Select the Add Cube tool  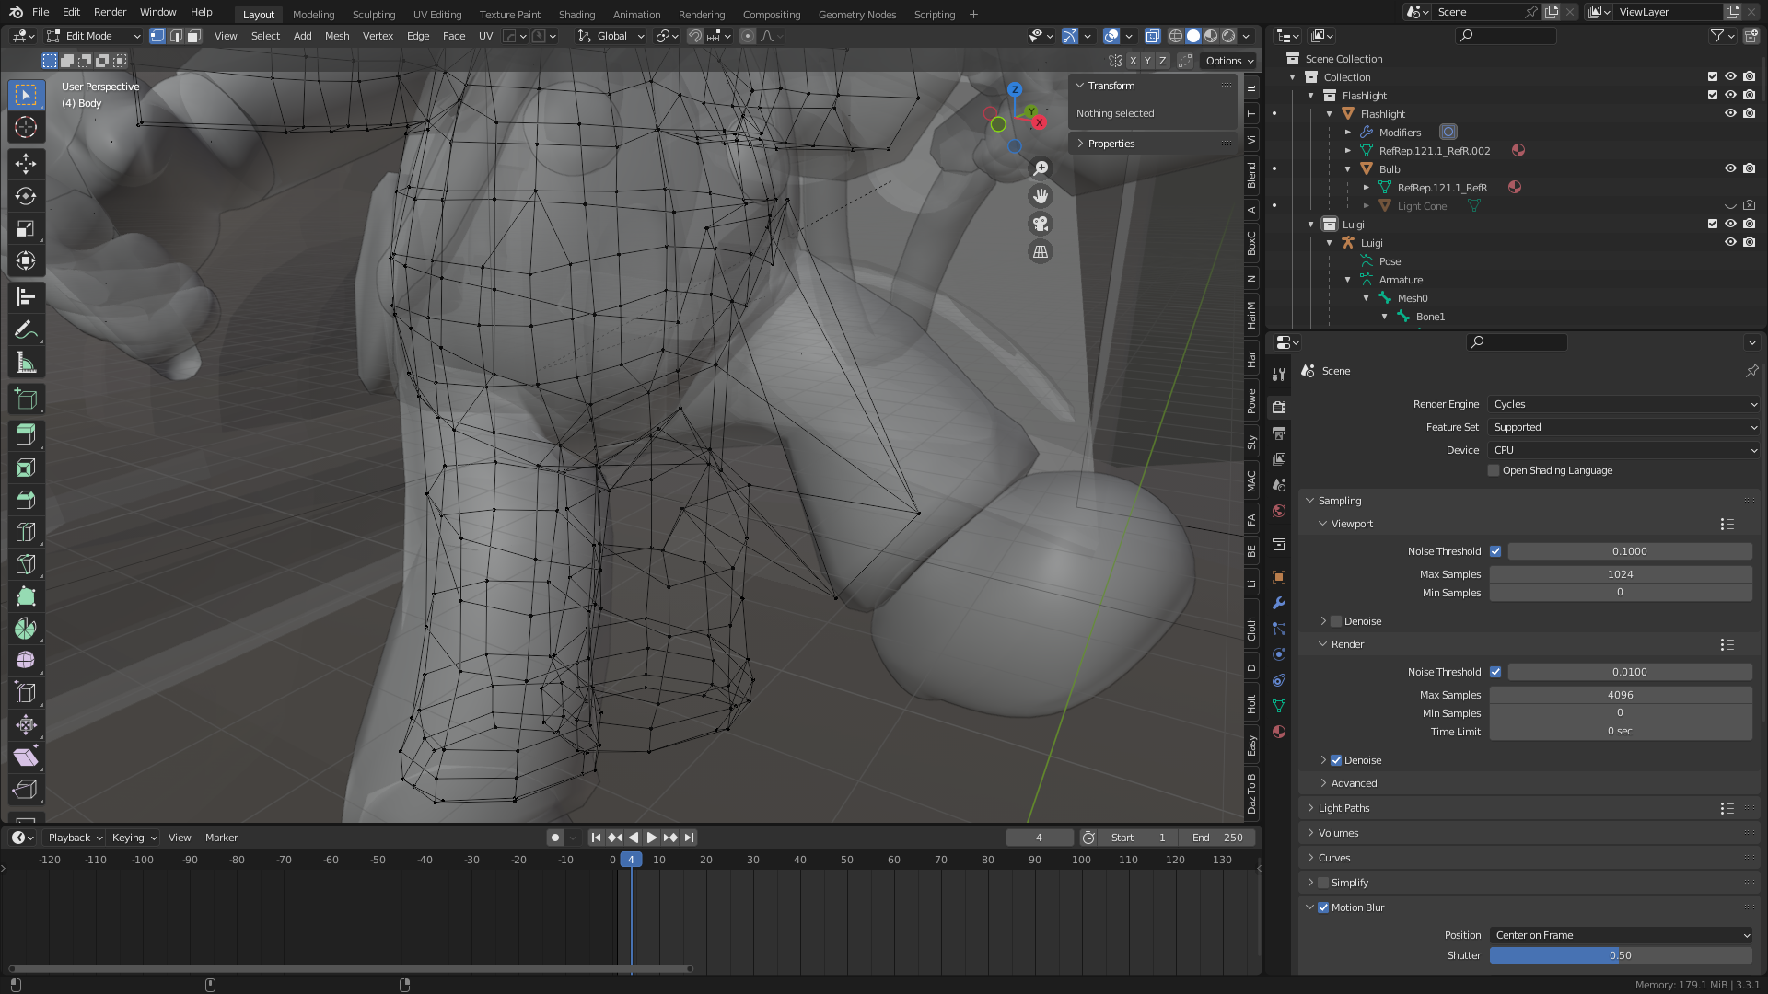(x=26, y=399)
